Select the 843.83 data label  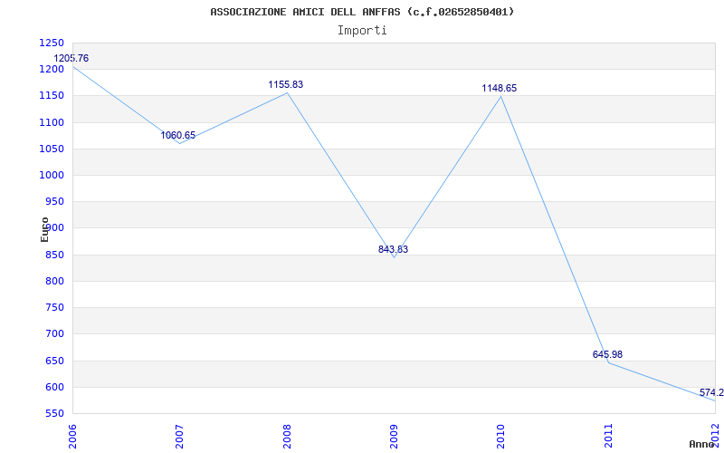click(x=393, y=249)
